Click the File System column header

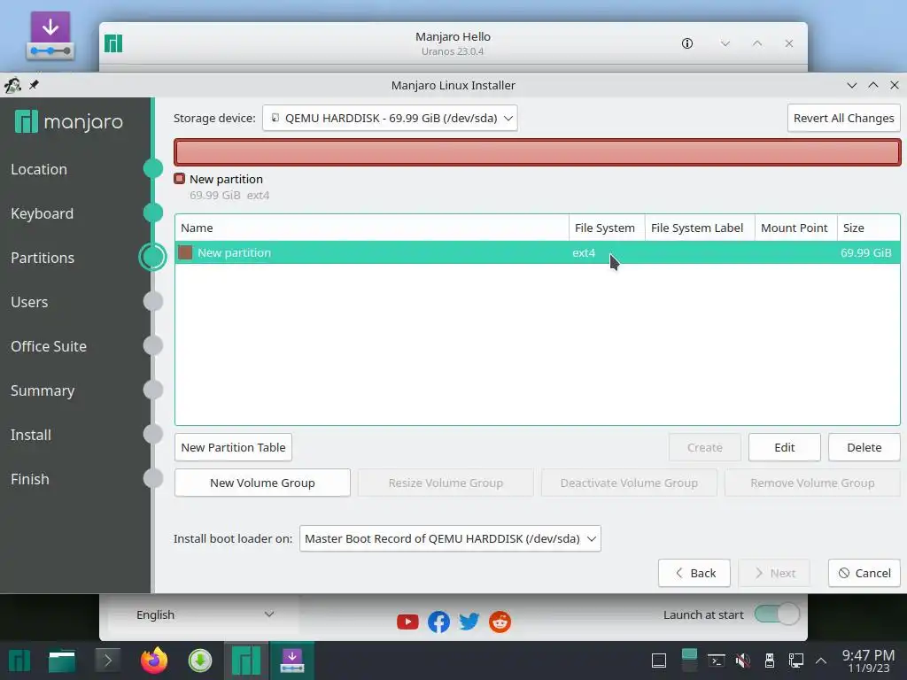tap(607, 228)
